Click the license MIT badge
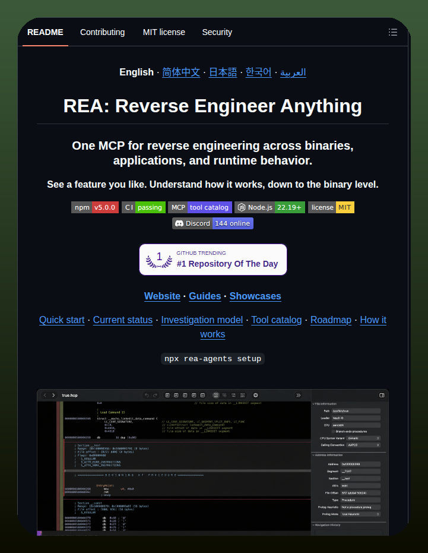Image resolution: width=428 pixels, height=553 pixels. point(331,207)
